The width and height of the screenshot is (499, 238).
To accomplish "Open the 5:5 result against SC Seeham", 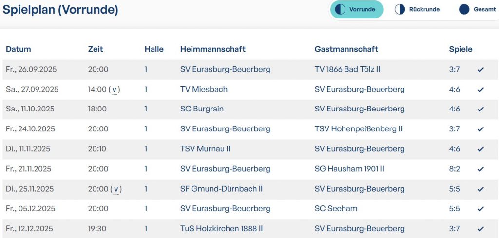I will pos(454,209).
